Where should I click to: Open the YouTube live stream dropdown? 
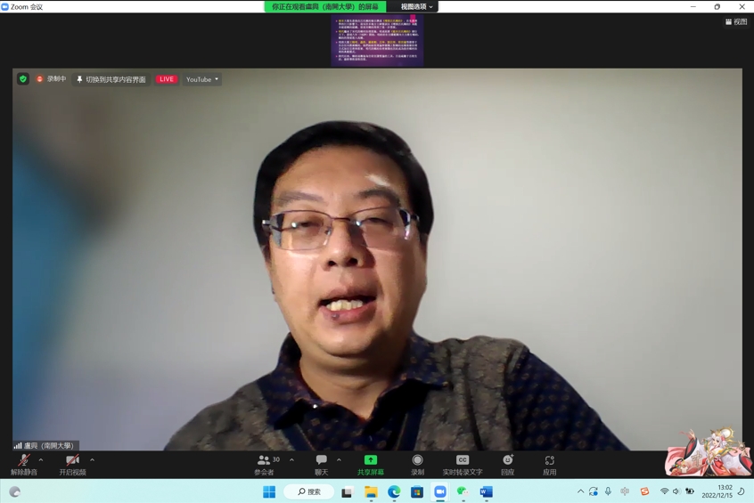(202, 79)
